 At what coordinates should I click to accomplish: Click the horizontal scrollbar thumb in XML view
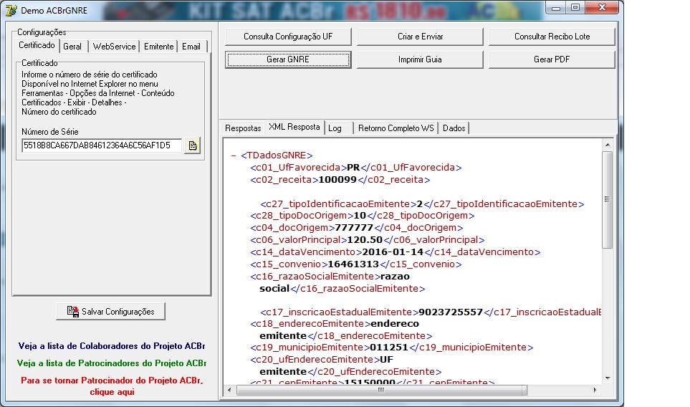point(381,390)
